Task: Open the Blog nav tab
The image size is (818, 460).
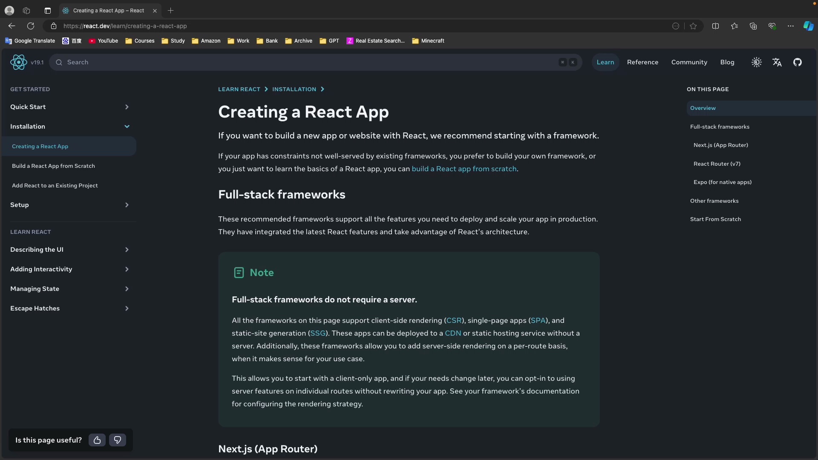Action: (x=727, y=62)
